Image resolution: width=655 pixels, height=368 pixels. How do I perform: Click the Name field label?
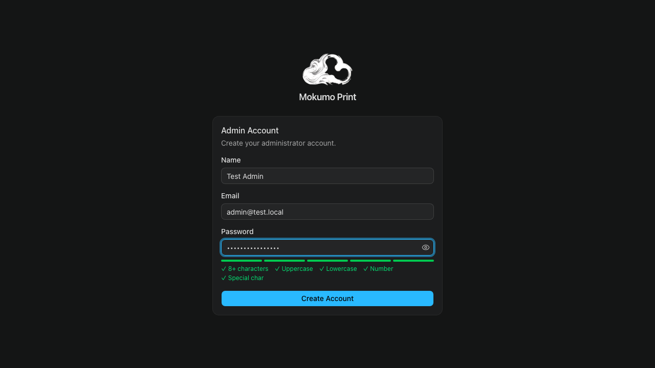click(x=231, y=160)
